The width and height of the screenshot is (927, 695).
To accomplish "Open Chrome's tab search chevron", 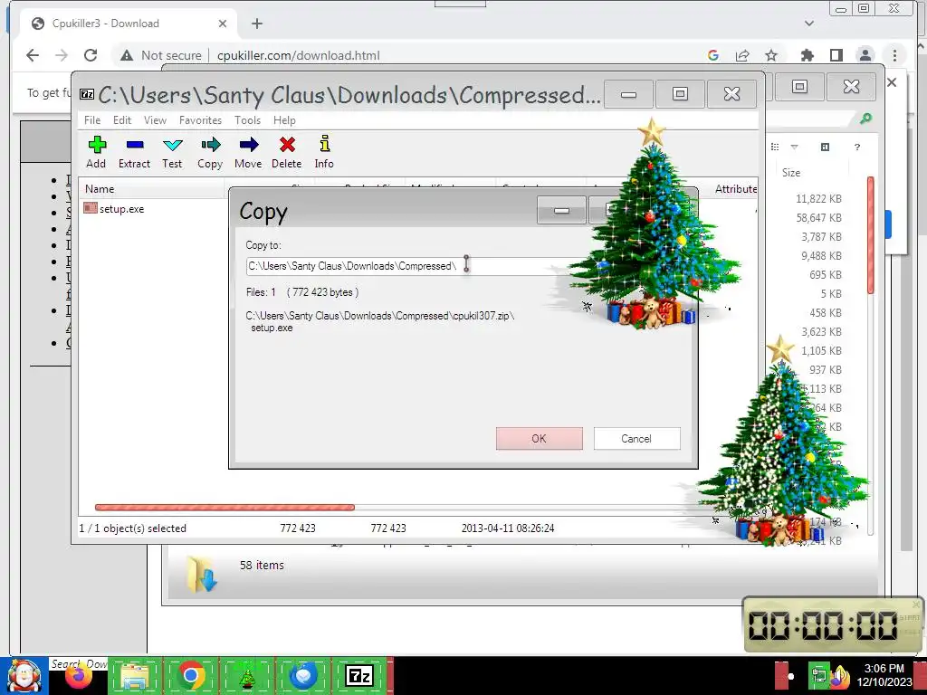I will (809, 24).
